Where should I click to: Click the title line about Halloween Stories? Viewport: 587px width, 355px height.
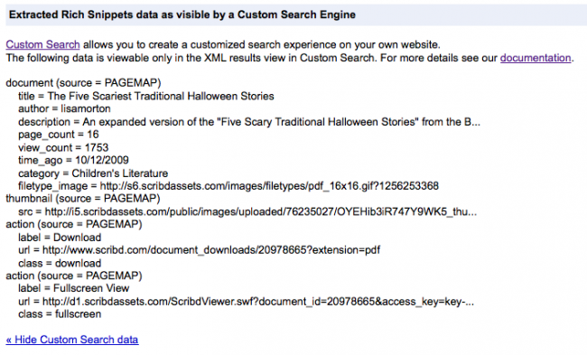tap(146, 97)
